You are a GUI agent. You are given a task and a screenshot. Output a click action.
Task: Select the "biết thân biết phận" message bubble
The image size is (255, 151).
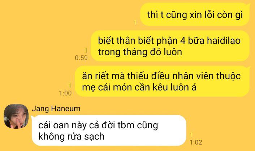click(170, 46)
